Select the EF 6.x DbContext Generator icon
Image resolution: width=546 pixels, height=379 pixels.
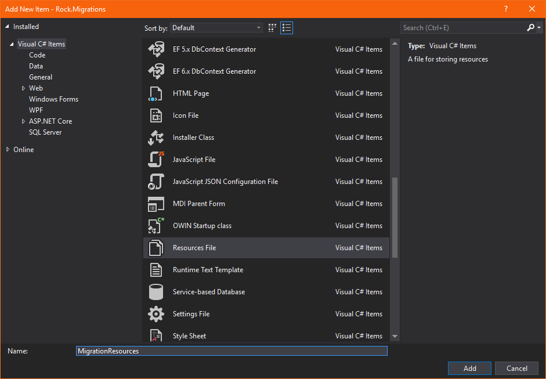[156, 71]
